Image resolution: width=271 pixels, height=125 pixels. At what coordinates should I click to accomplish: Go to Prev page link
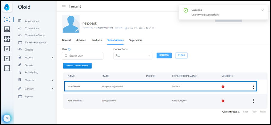pyautogui.click(x=254, y=112)
